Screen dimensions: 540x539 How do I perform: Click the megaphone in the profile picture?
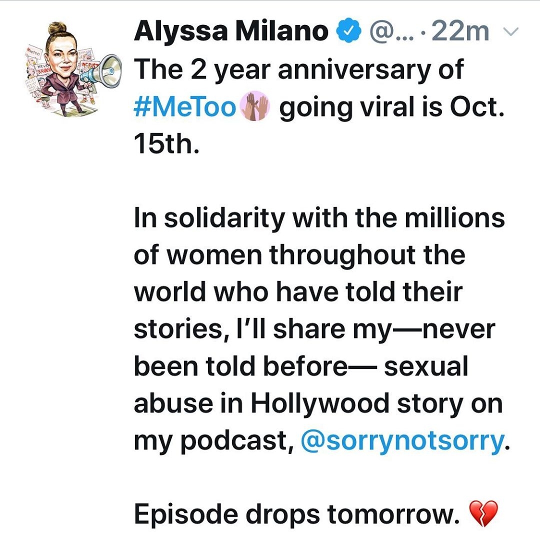click(x=101, y=71)
